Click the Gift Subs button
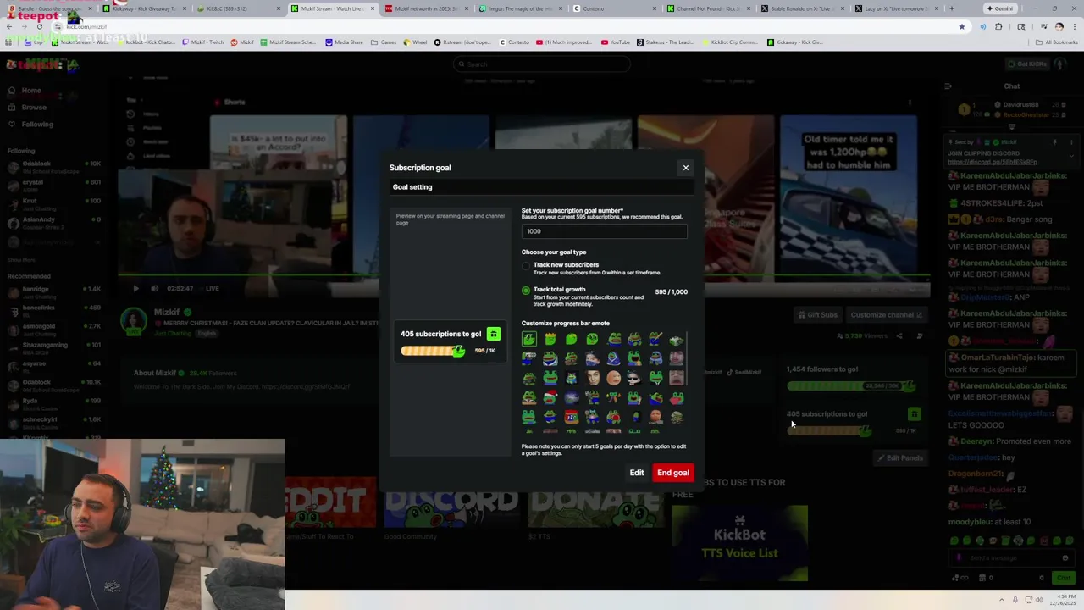Screen dimensions: 1084x610 pos(817,315)
